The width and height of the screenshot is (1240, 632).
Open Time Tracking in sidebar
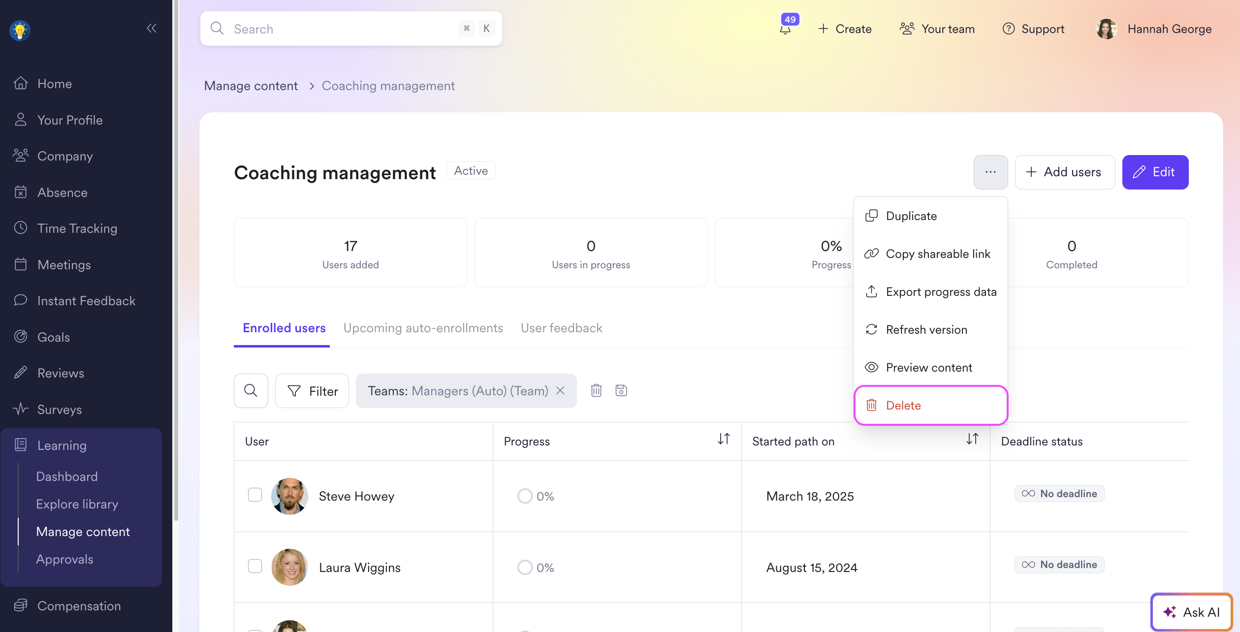pos(77,228)
